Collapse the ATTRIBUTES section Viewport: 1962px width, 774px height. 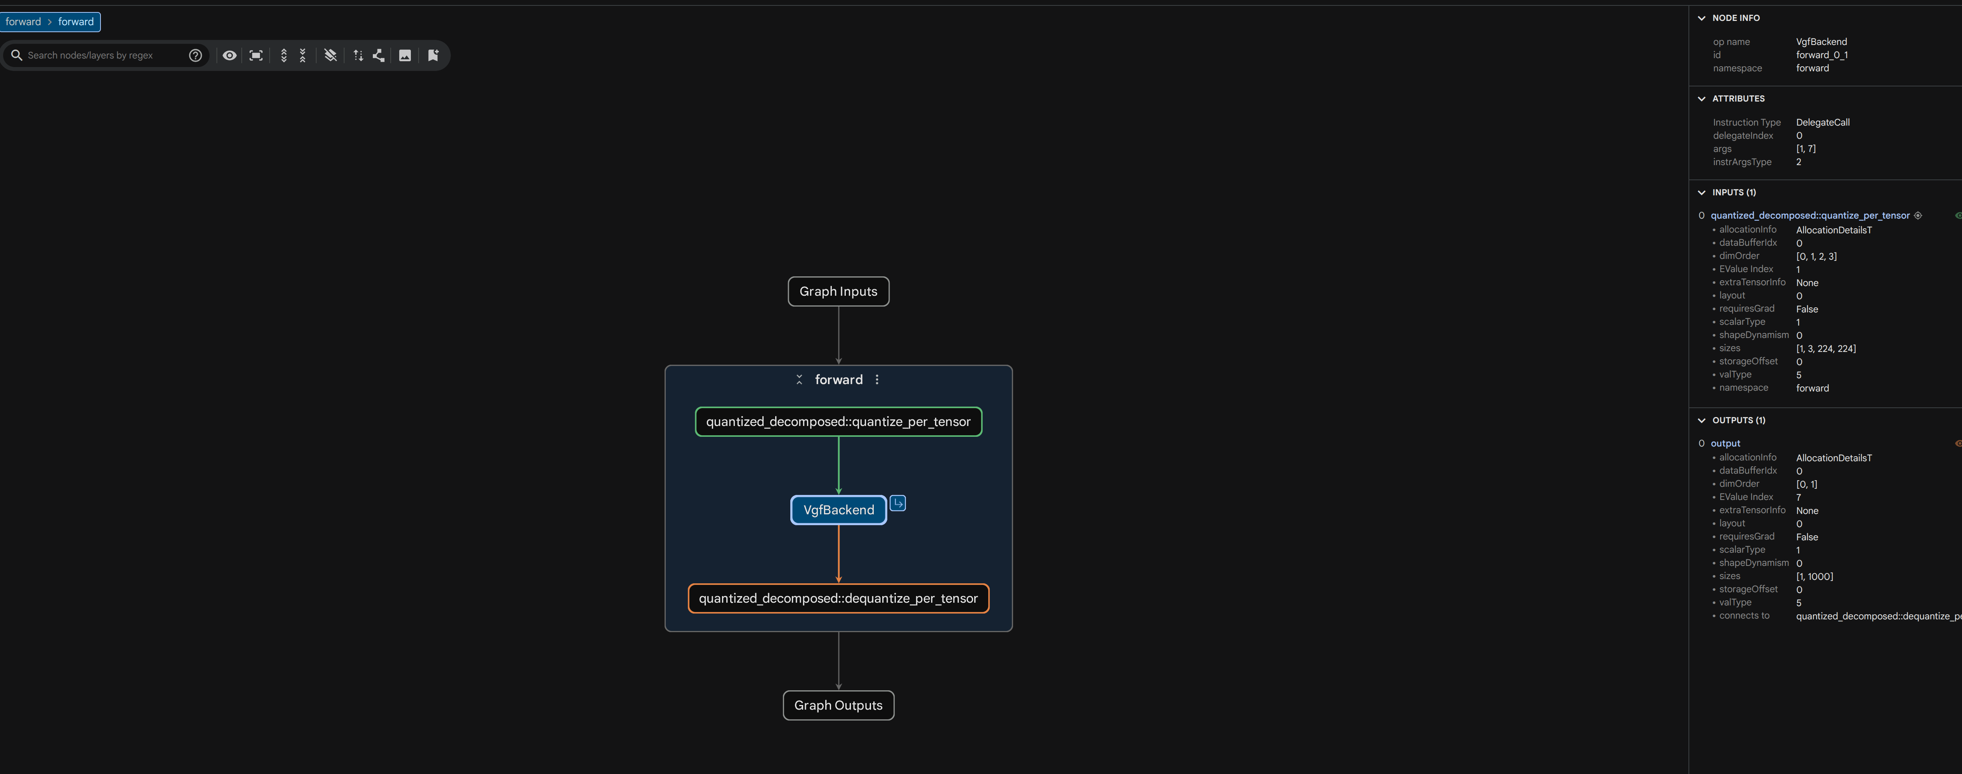point(1702,98)
